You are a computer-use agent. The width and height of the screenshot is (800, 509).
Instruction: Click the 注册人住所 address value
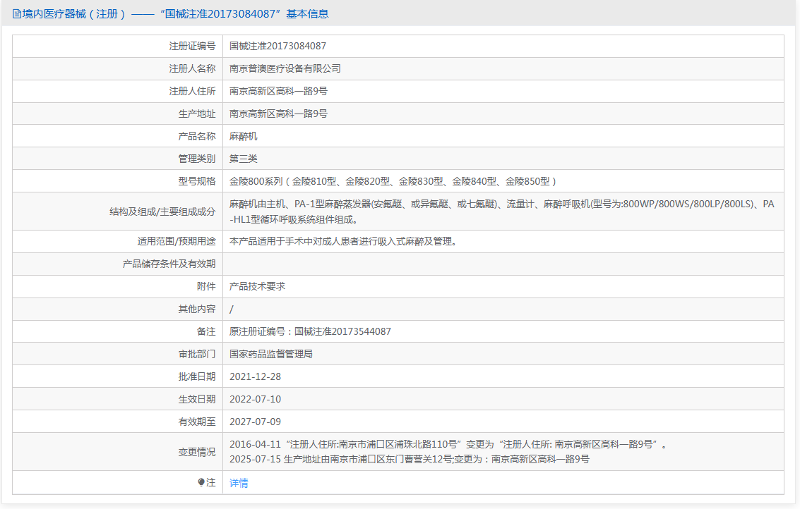(x=279, y=91)
